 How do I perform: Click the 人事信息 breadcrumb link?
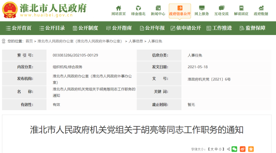pos(136,41)
